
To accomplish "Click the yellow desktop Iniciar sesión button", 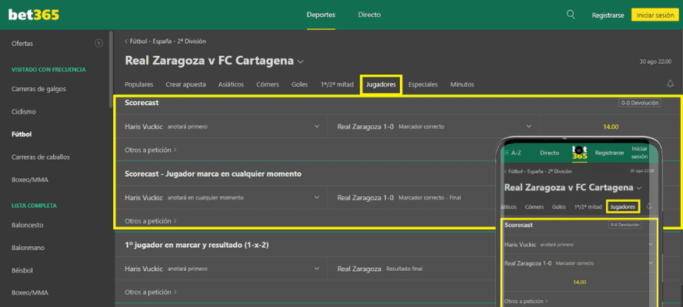I will click(655, 15).
